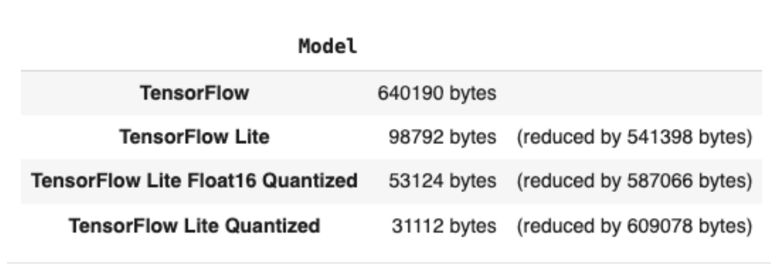Click the blank header above the size values
The height and width of the screenshot is (269, 773).
pos(437,47)
